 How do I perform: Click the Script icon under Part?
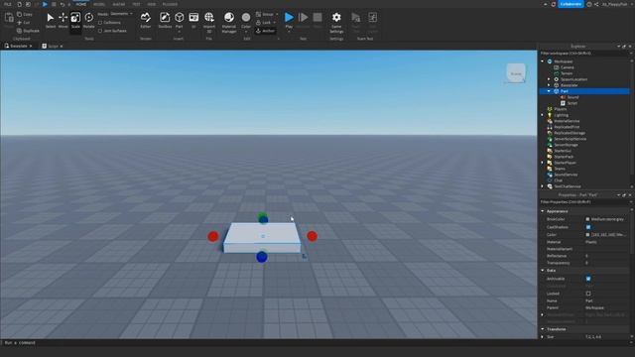pos(563,103)
